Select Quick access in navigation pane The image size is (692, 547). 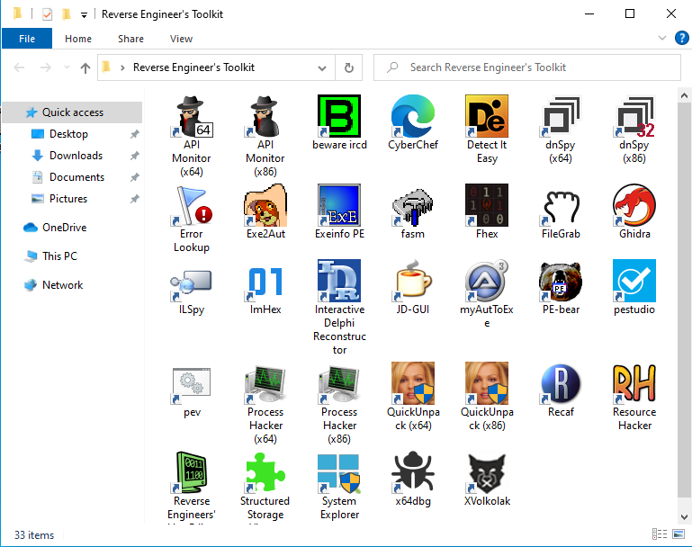coord(72,112)
